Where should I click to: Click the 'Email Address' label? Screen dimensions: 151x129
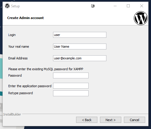[x=18, y=58]
